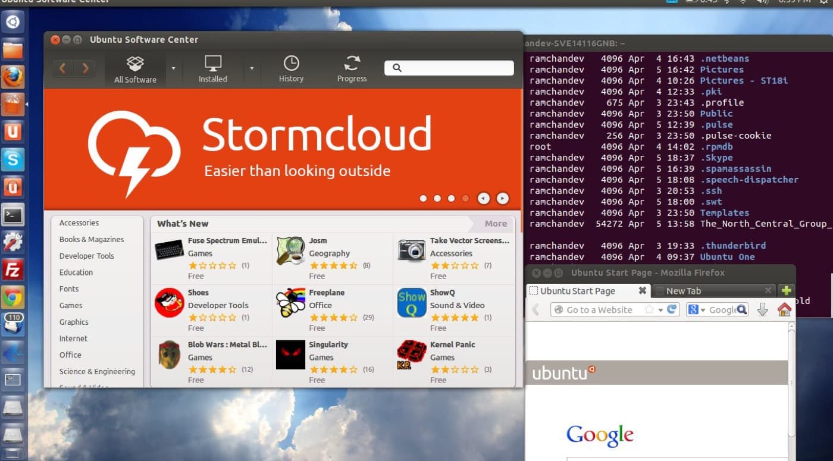The image size is (833, 461).
Task: Open Skype from the Unity launcher
Action: [13, 159]
